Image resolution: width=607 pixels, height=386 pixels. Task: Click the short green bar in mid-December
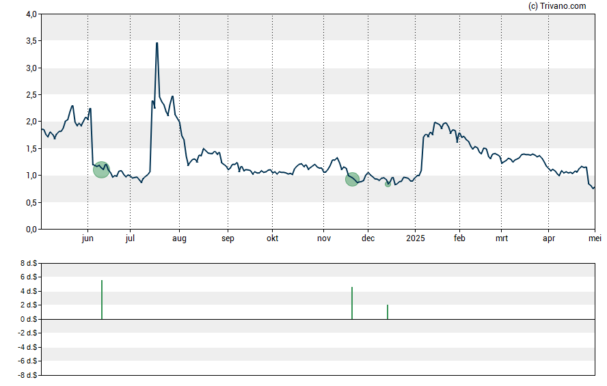pyautogui.click(x=388, y=312)
